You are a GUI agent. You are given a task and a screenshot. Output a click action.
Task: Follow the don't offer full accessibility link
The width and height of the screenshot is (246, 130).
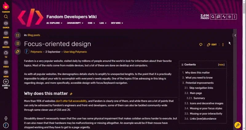pos(71,101)
